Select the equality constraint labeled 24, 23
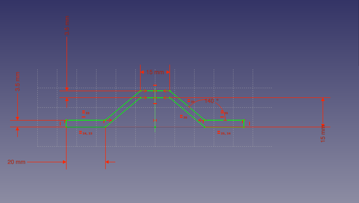Viewport: 359px width, 203px height. pyautogui.click(x=86, y=133)
